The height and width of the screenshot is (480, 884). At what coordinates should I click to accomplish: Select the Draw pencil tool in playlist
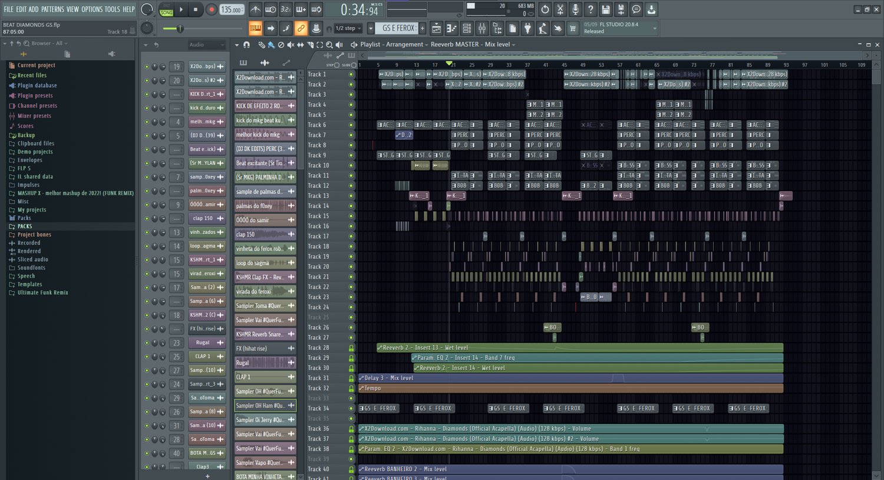(262, 45)
